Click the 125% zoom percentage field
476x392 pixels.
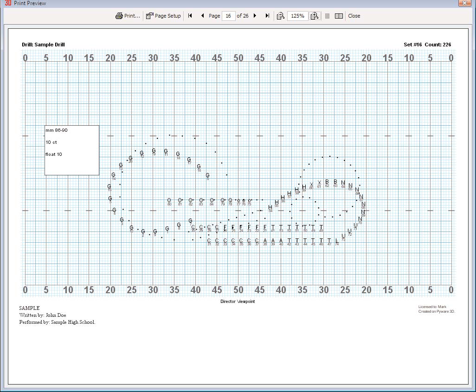point(297,16)
